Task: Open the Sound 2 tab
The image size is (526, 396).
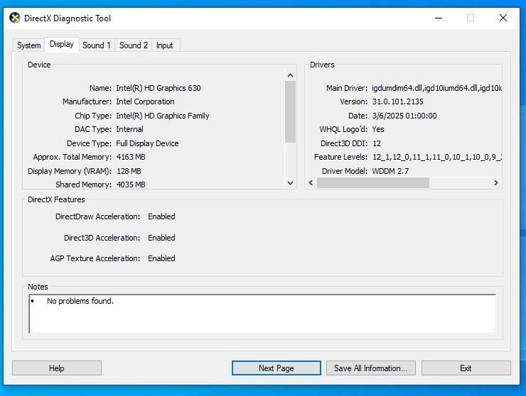Action: click(134, 45)
